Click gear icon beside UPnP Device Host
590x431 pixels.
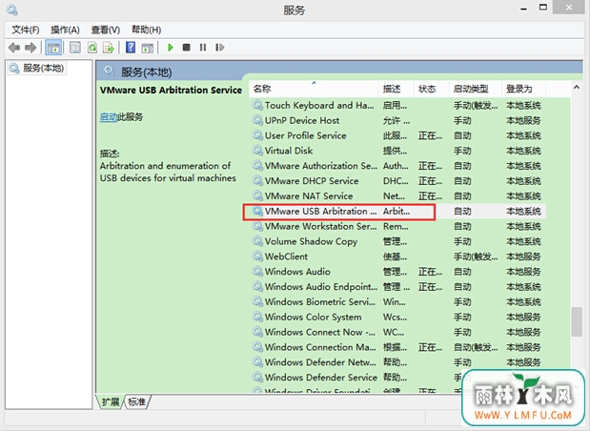pos(257,120)
